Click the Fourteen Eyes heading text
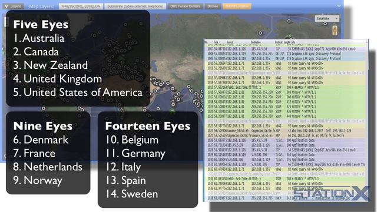This screenshot has width=377, height=212. pyautogui.click(x=148, y=126)
